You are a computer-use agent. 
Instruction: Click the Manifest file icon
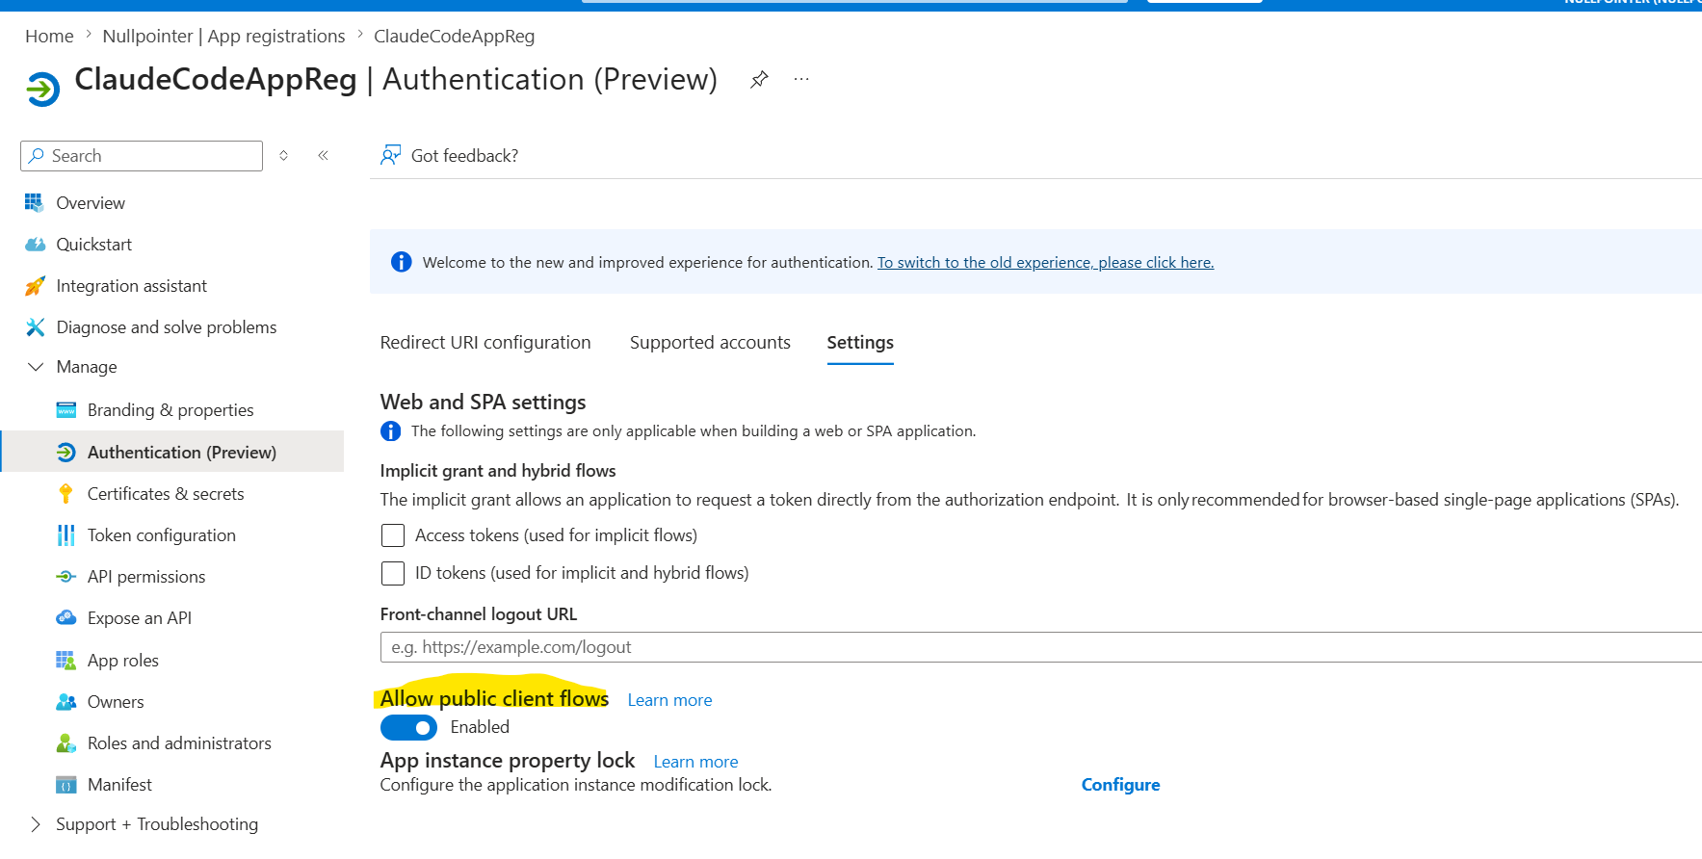[65, 785]
